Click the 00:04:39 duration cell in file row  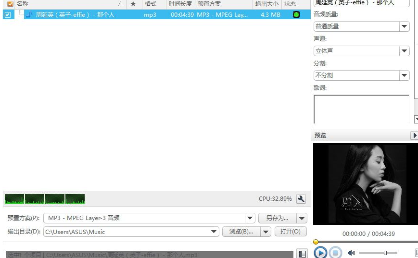coord(182,15)
